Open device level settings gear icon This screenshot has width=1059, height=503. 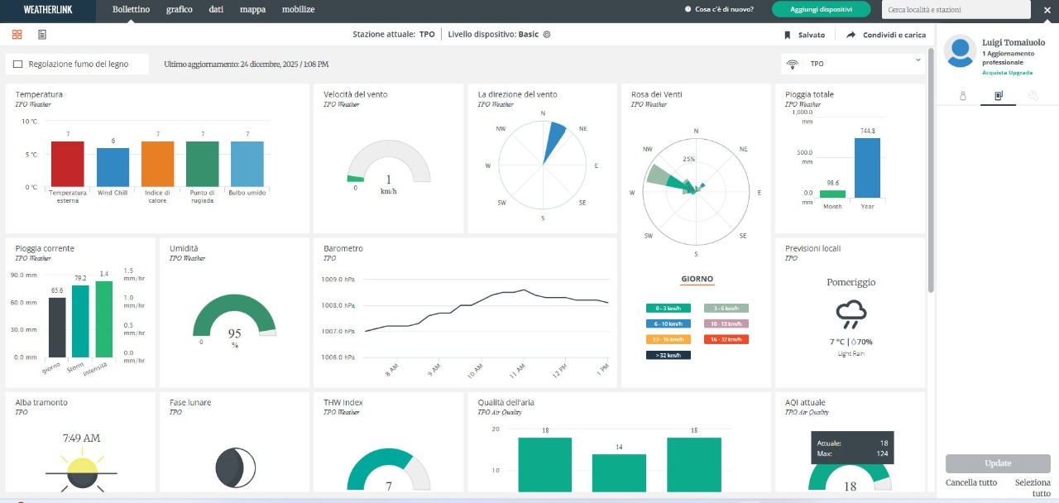[547, 35]
